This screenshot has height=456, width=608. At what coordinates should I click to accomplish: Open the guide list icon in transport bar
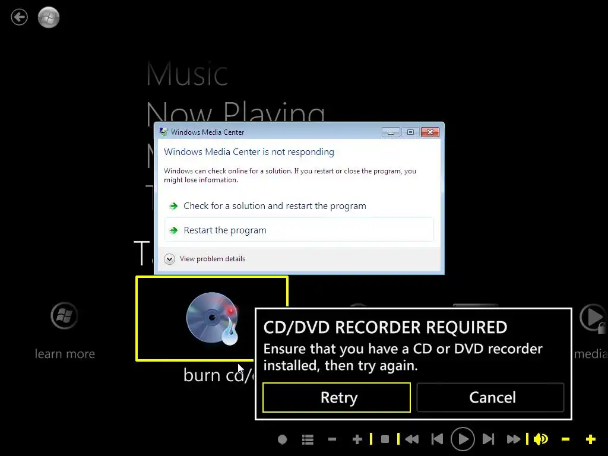308,439
